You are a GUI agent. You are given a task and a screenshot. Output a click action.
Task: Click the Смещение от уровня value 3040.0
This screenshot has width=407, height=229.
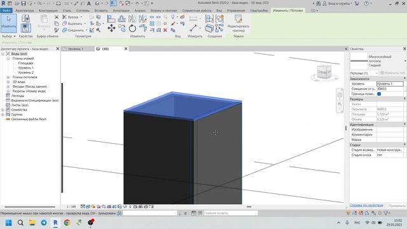[390, 89]
